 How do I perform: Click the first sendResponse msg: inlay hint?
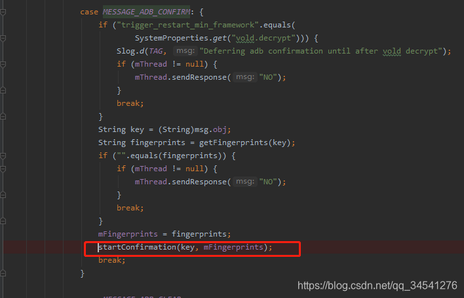coord(245,77)
